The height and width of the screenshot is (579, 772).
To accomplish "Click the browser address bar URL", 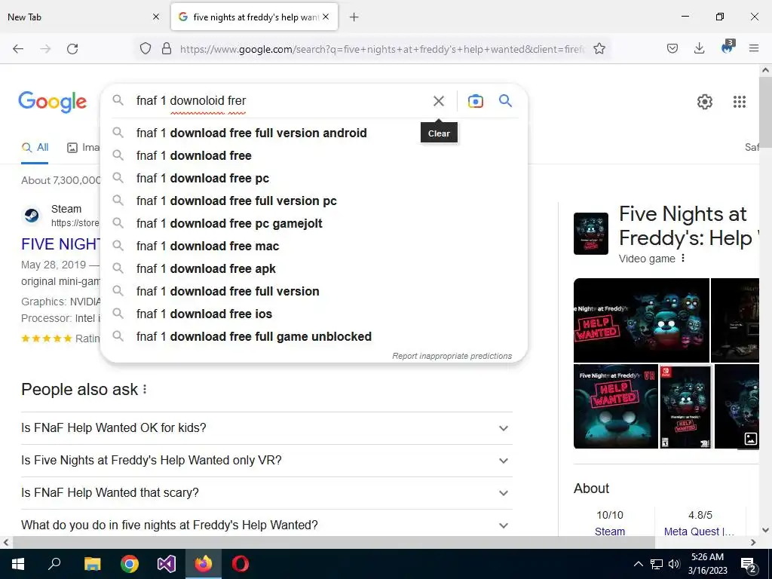I will point(382,49).
